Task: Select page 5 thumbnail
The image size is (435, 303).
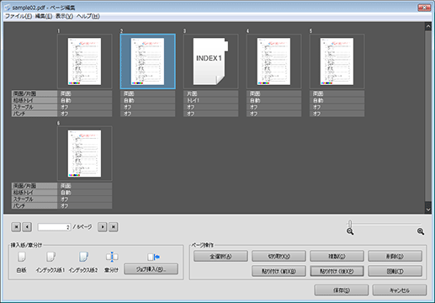Action: coord(337,61)
